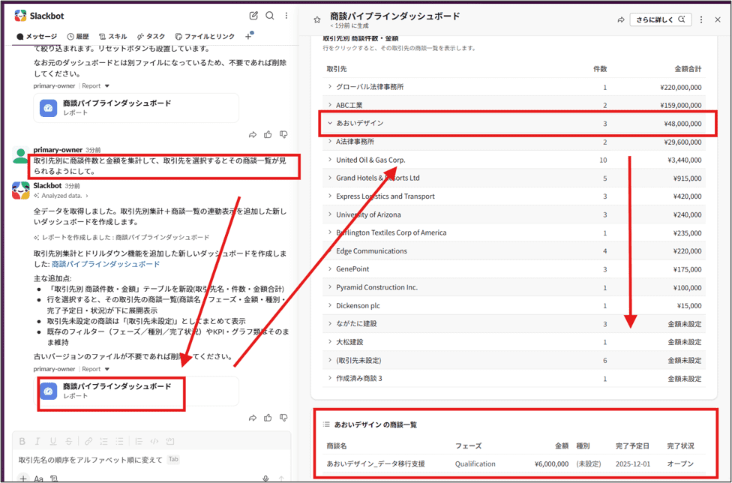Click the さらに詳しく button
The width and height of the screenshot is (732, 483).
coord(660,19)
